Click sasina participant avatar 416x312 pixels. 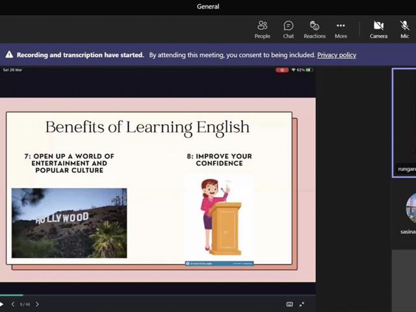pyautogui.click(x=411, y=208)
